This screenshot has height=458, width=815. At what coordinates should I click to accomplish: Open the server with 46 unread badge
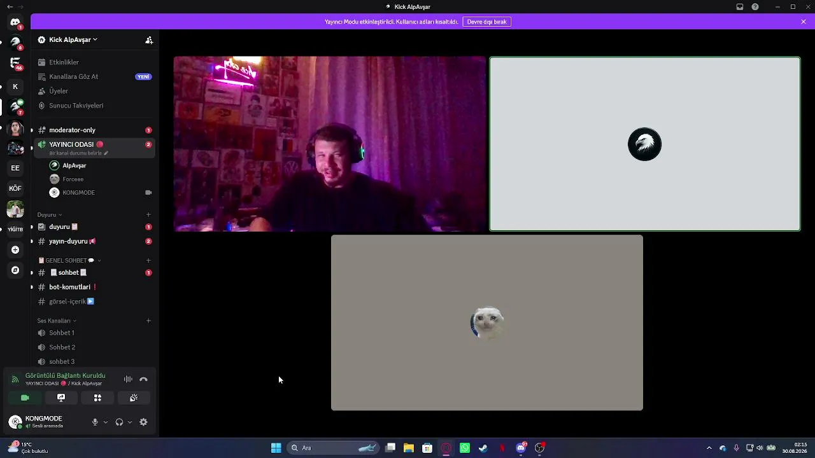(15, 63)
